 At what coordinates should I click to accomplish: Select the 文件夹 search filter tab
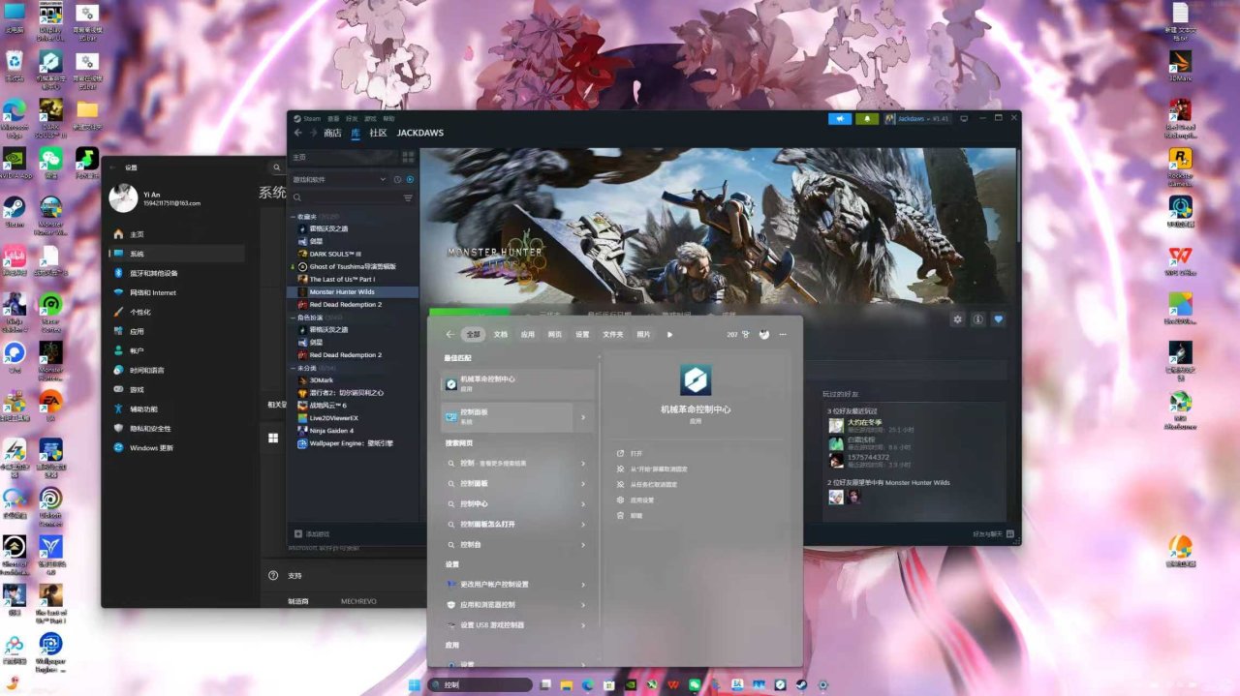click(613, 334)
